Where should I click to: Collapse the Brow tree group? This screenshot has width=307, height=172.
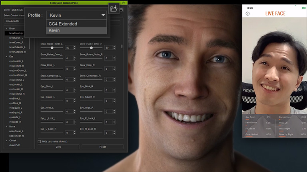(x=6, y=29)
